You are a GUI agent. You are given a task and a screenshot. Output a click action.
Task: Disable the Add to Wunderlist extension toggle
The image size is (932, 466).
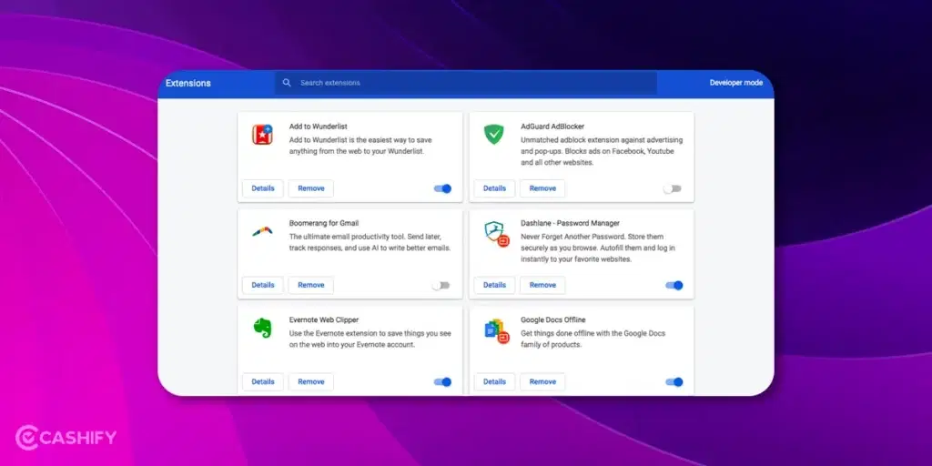tap(442, 188)
